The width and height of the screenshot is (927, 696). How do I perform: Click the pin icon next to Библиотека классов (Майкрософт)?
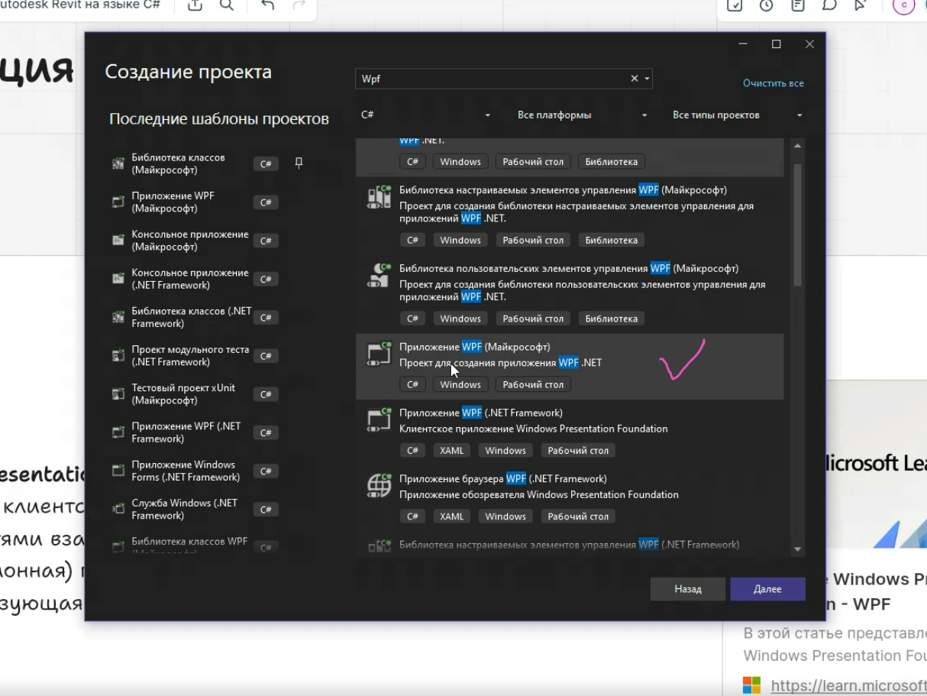(299, 163)
